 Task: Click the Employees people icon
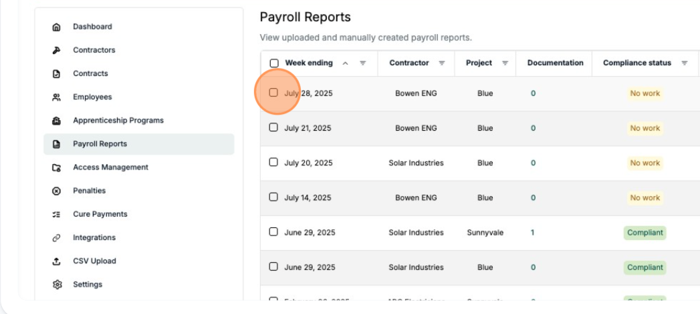pos(56,97)
